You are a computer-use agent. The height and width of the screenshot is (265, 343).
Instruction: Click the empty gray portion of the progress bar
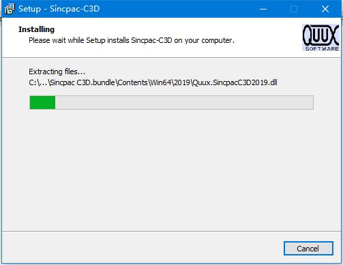184,103
